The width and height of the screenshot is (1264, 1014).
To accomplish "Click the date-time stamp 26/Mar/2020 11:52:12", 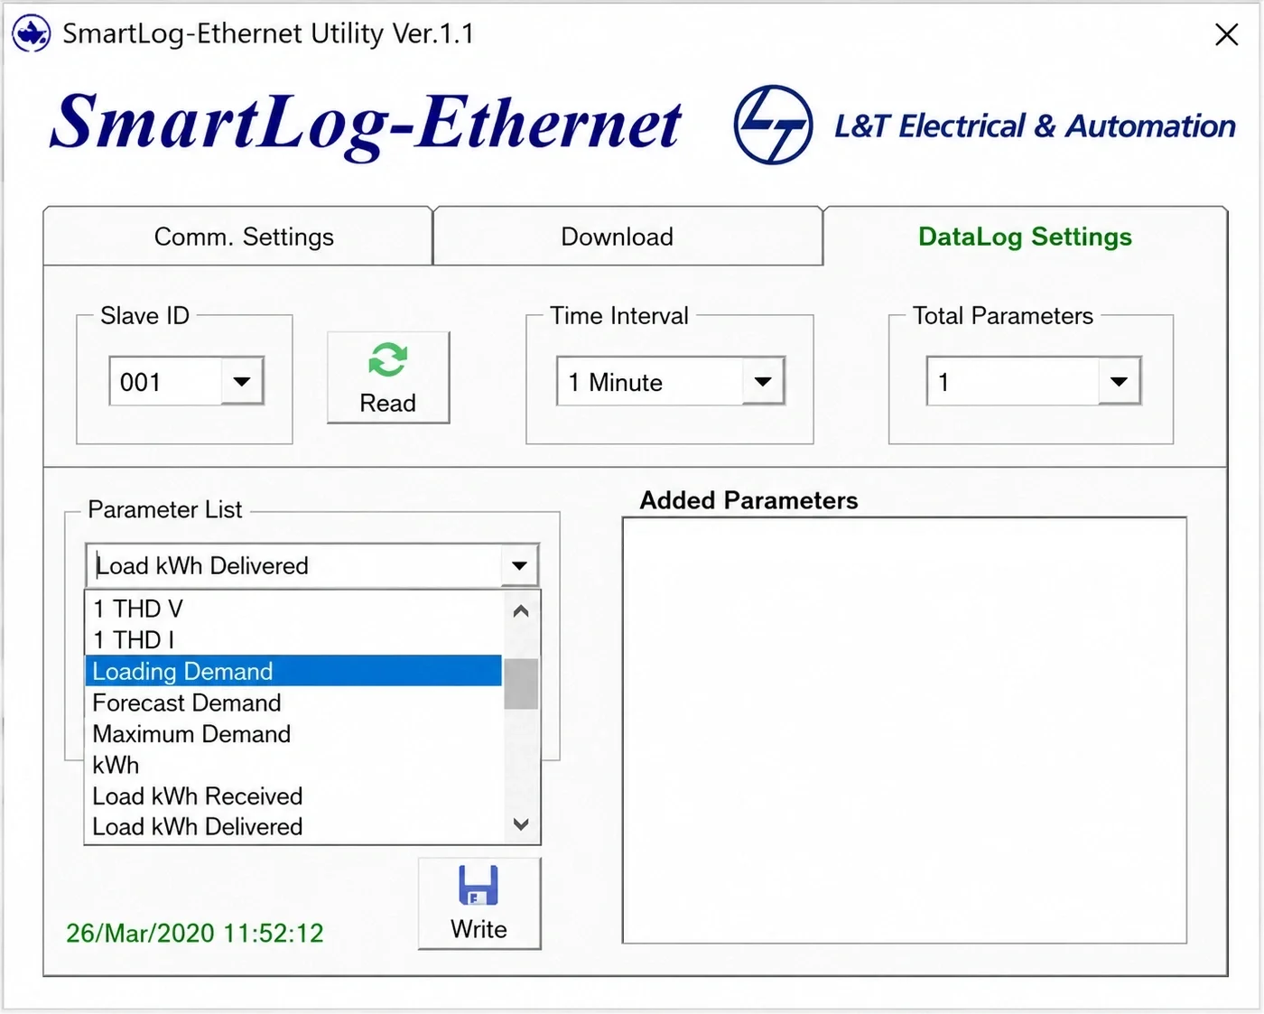I will click(195, 933).
